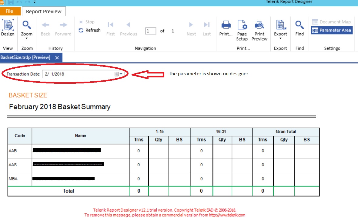This screenshot has height=221, width=358.
Task: Refresh the report preview
Action: coord(89,30)
